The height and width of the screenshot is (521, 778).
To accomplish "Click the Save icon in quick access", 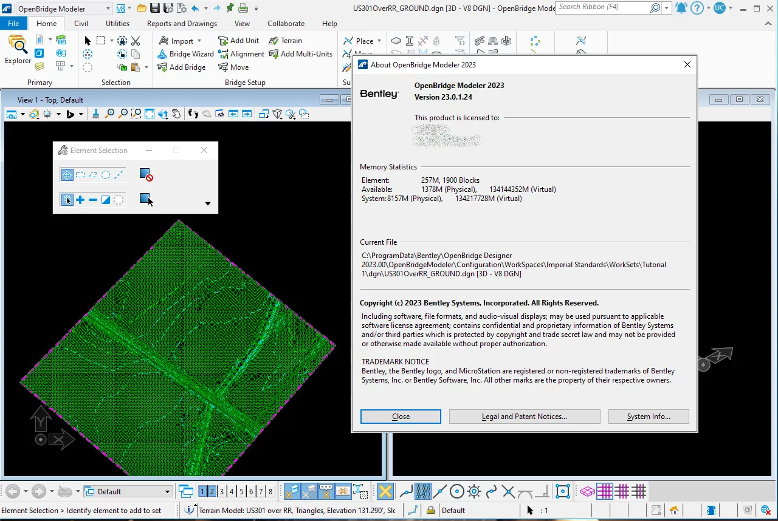I will (154, 9).
